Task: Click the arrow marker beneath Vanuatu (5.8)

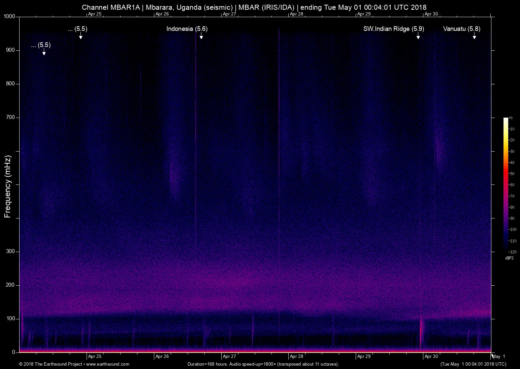Action: point(474,37)
